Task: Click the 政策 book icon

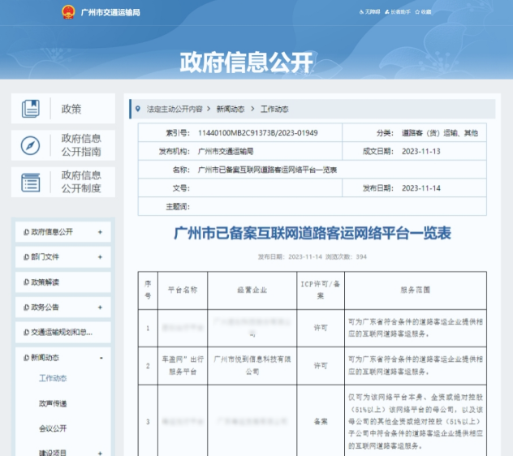Action: [x=31, y=109]
